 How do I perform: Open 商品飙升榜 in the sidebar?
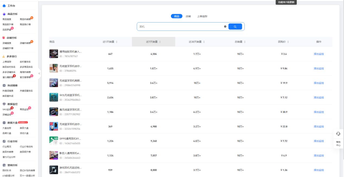pos(8,24)
